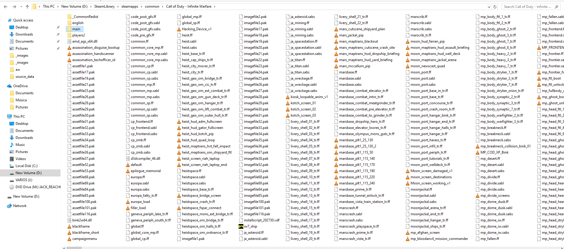Screen dimensions: 564x249
Task: Select highlighted 'New Volume (D:)' under This PC
Action: (x=29, y=173)
